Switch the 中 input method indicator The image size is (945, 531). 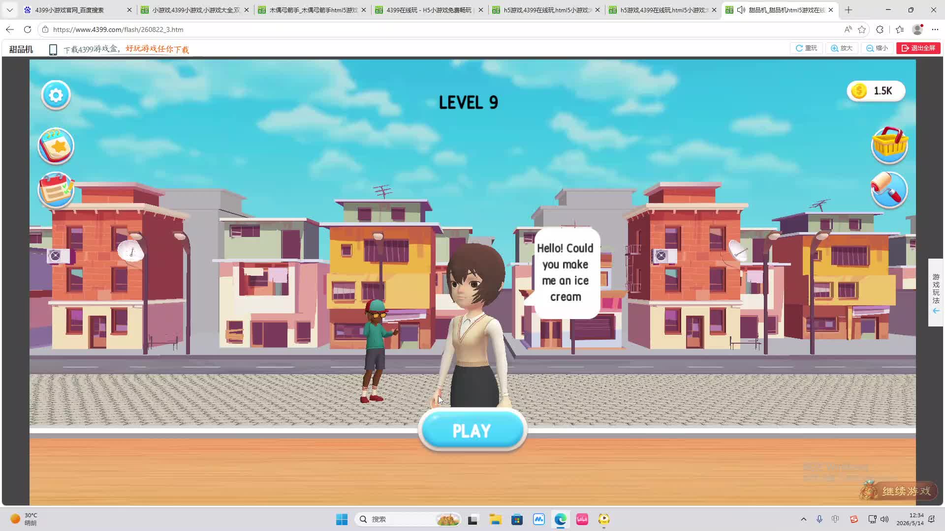[835, 519]
